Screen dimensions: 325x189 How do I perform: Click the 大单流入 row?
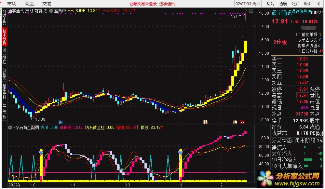click(x=297, y=154)
